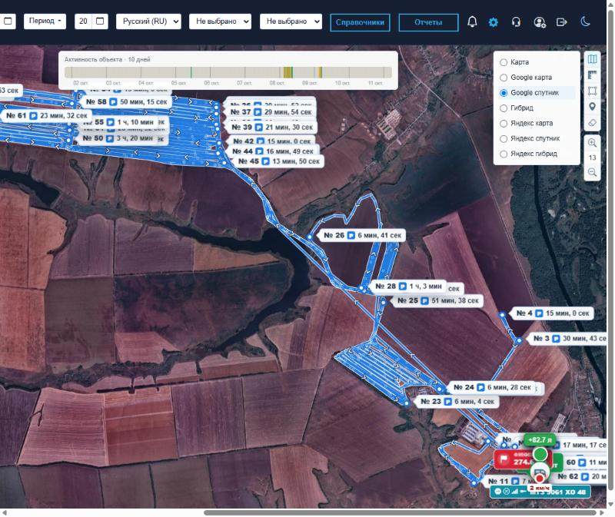
Task: Toggle dark mode with the moon icon
Action: (x=585, y=22)
